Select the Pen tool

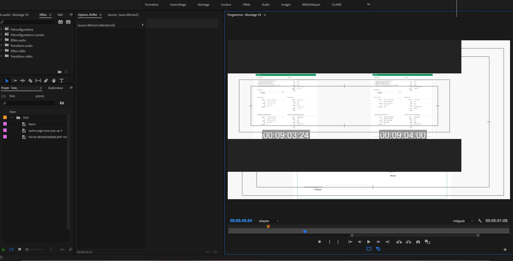(46, 81)
